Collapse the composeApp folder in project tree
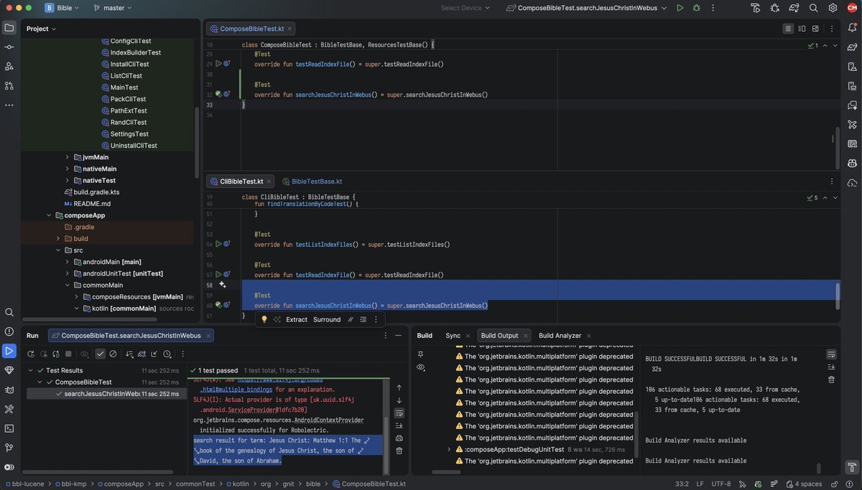 49,215
